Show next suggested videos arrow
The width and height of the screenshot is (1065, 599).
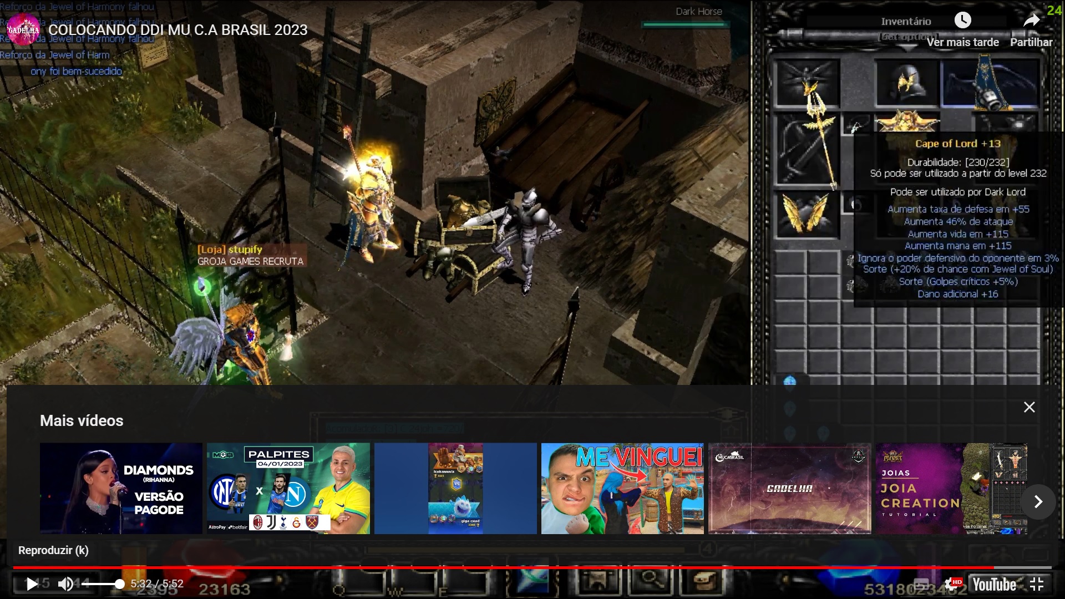pos(1038,502)
